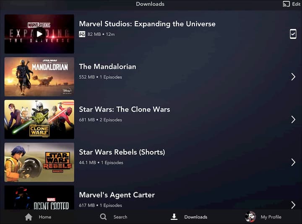The height and width of the screenshot is (224, 302).
Task: Select Marvel's Agent Carter title text
Action: [117, 195]
